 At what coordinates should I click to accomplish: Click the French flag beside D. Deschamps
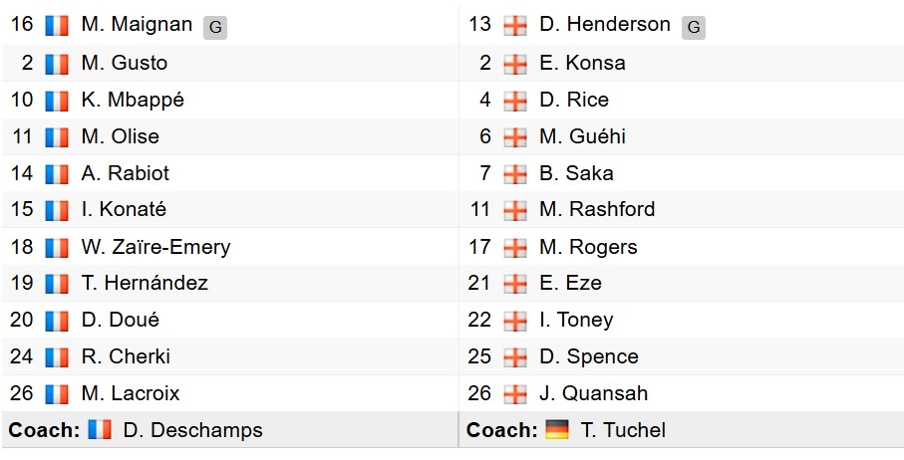[100, 429]
